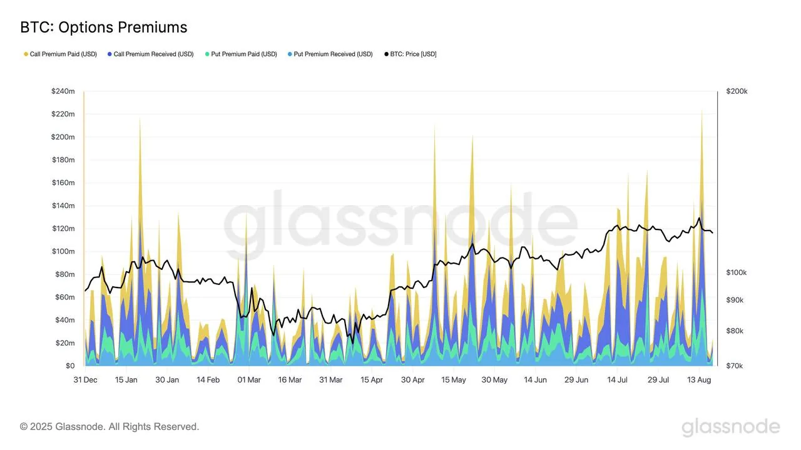The image size is (801, 450).
Task: Disable the Put Premium Received series
Action: 330,54
